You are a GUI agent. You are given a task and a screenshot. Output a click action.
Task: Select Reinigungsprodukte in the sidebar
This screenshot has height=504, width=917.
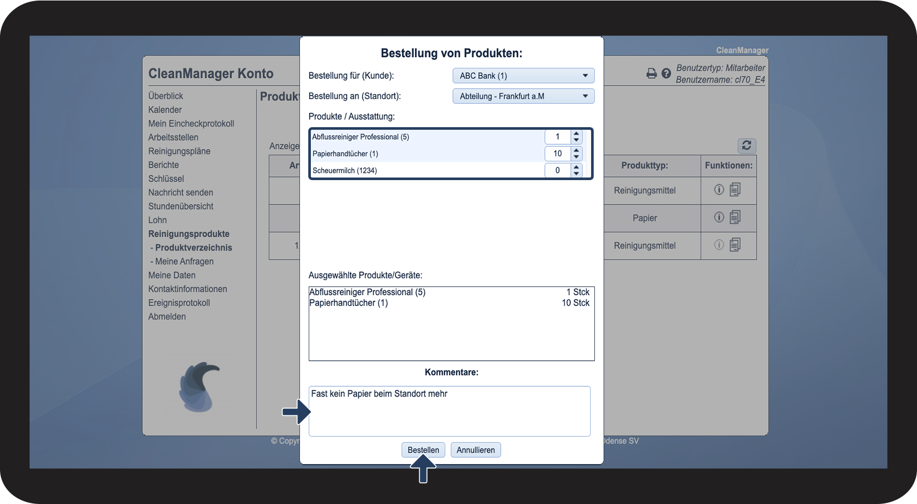point(189,234)
